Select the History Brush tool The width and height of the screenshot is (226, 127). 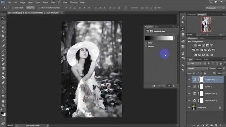[x=3, y=59]
